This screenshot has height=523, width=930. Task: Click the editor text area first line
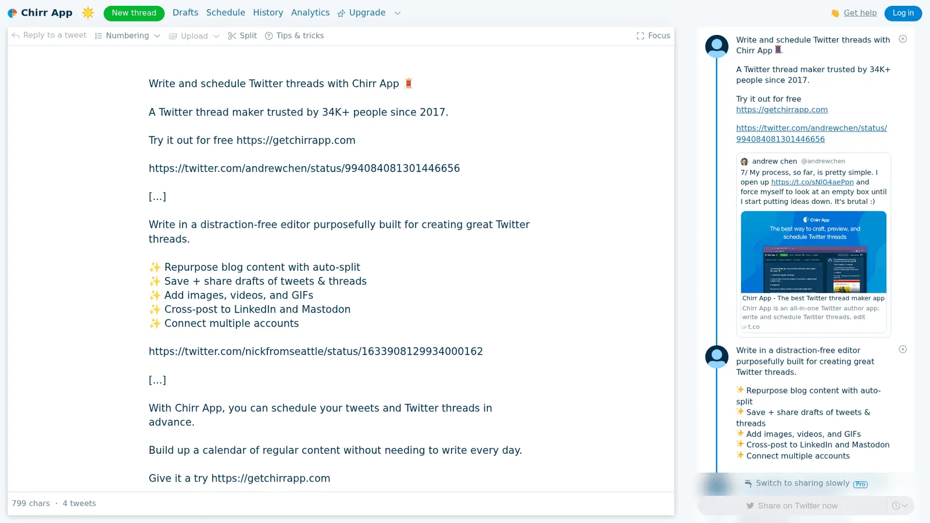point(281,84)
